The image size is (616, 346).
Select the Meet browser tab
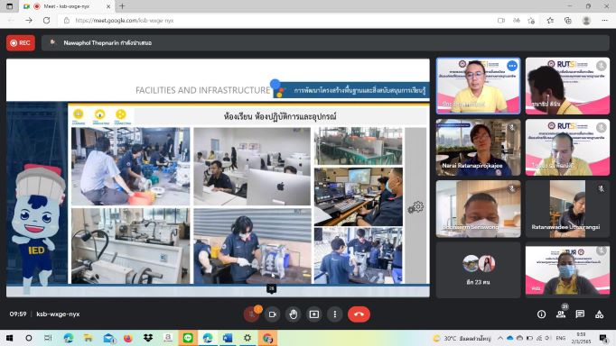[67, 6]
